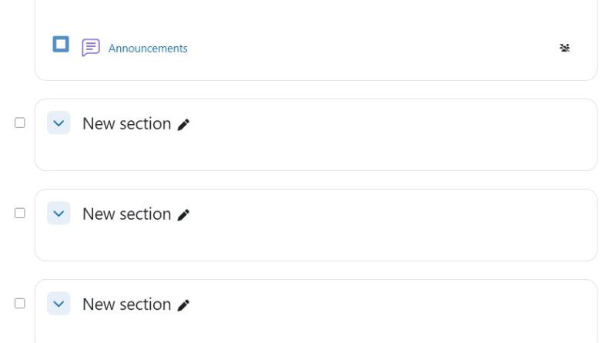The height and width of the screenshot is (343, 616).
Task: Select the Announcements activity using blue square box
Action: (61, 44)
